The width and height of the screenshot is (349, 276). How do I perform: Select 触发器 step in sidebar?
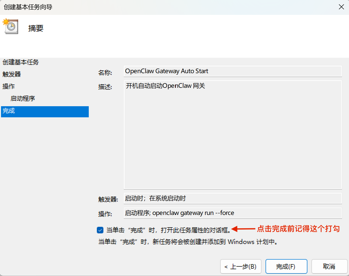(x=12, y=74)
